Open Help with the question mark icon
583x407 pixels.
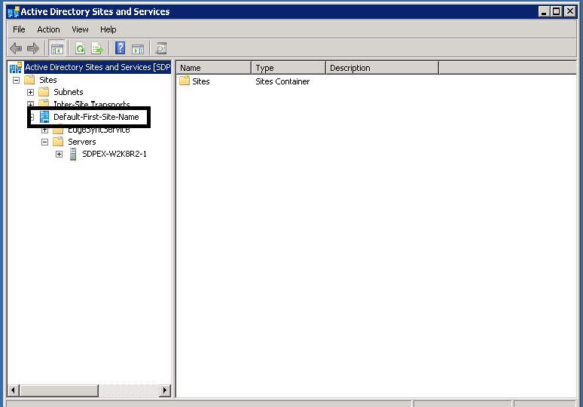coord(120,48)
